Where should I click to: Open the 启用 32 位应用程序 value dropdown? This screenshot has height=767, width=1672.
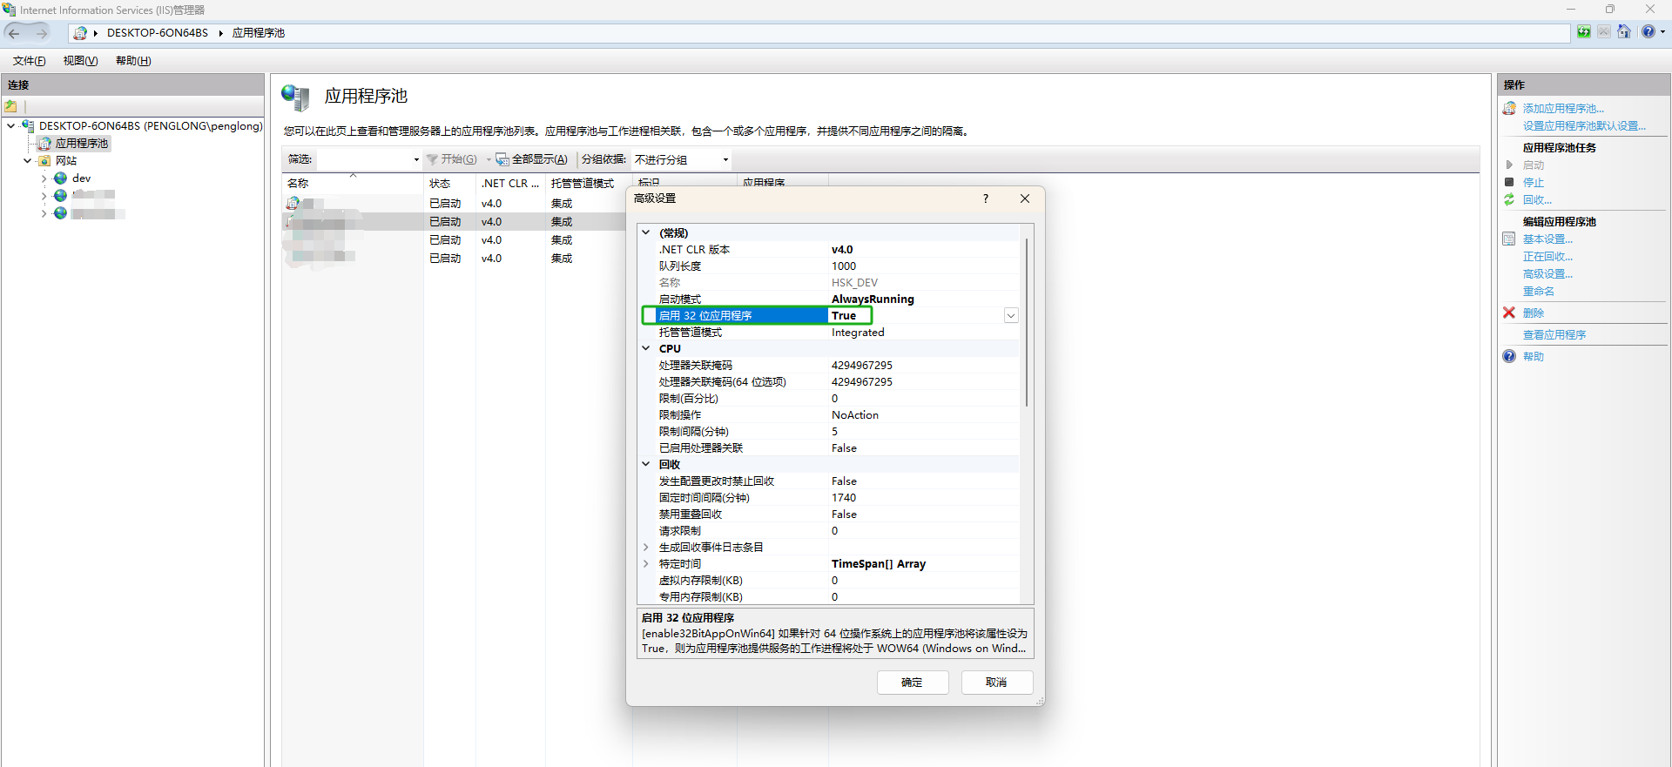(x=1011, y=316)
